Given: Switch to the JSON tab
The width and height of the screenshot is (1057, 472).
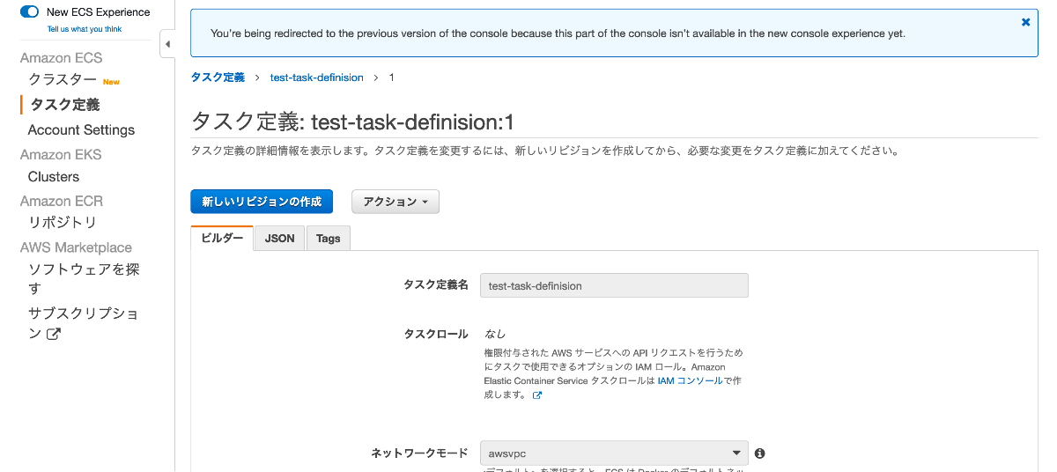Looking at the screenshot, I should [280, 238].
